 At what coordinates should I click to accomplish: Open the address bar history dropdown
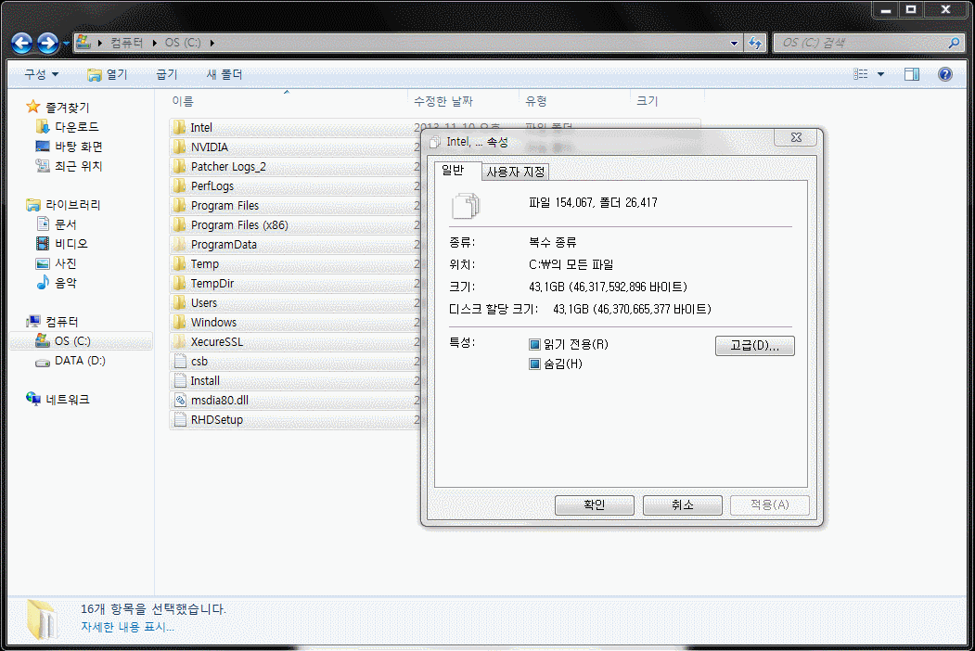tap(735, 43)
